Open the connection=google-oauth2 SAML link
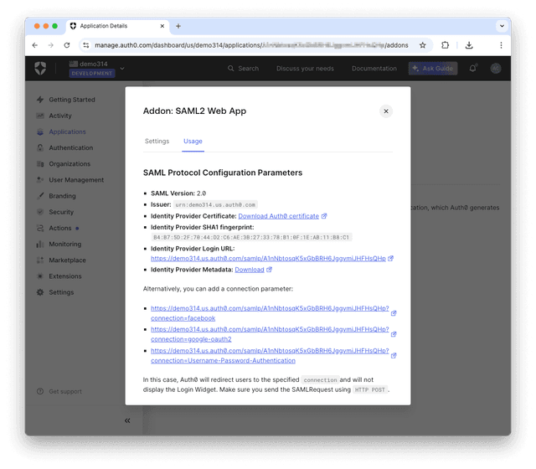This screenshot has height=469, width=536. (270, 334)
